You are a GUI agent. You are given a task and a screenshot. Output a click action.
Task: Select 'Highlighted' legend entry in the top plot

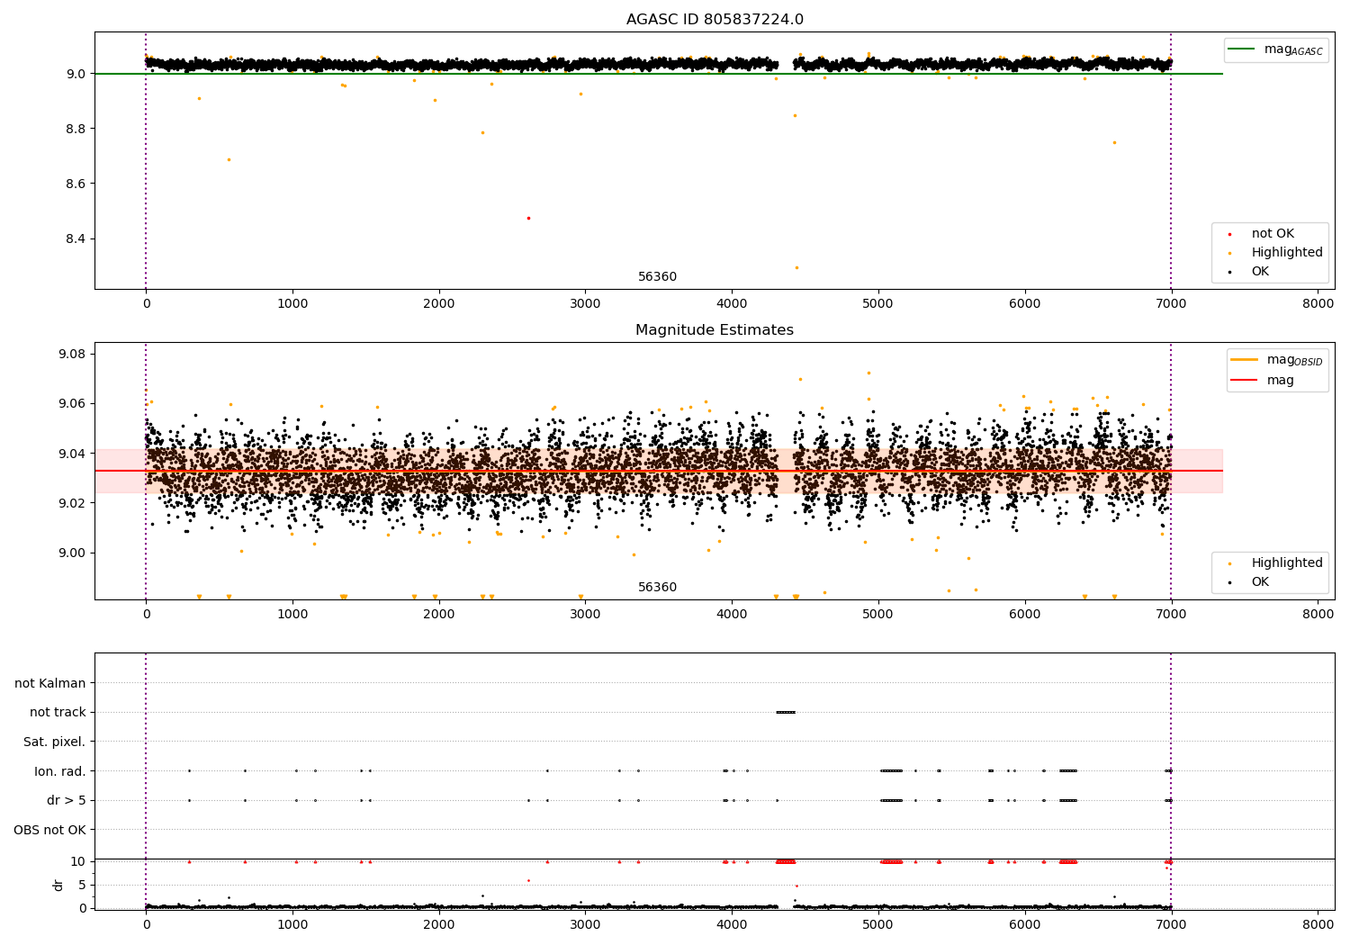click(1287, 253)
